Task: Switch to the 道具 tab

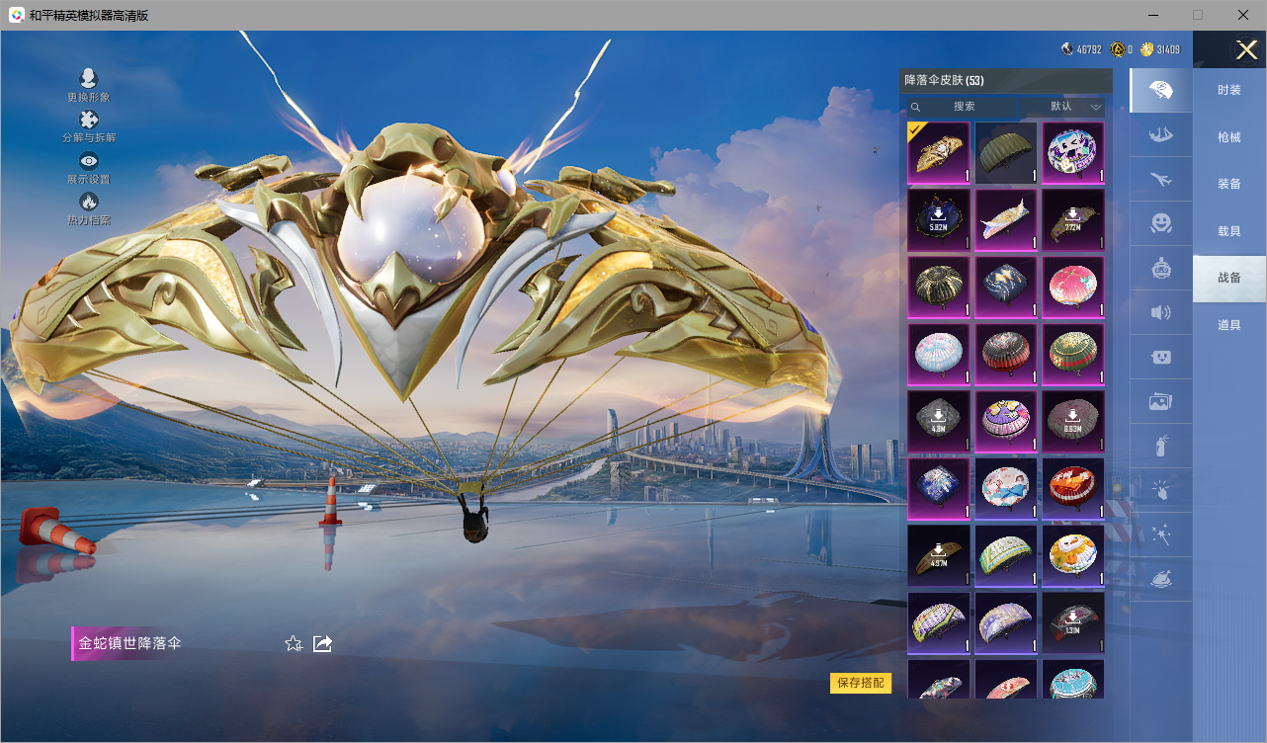Action: point(1229,325)
